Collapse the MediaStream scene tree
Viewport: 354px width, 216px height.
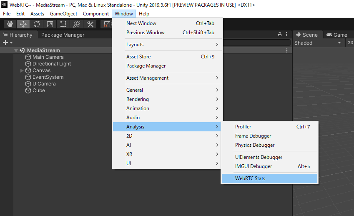(16, 50)
